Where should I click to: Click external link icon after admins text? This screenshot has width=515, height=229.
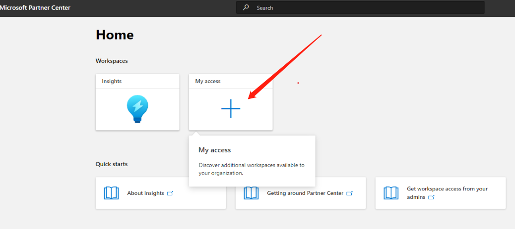coord(431,197)
